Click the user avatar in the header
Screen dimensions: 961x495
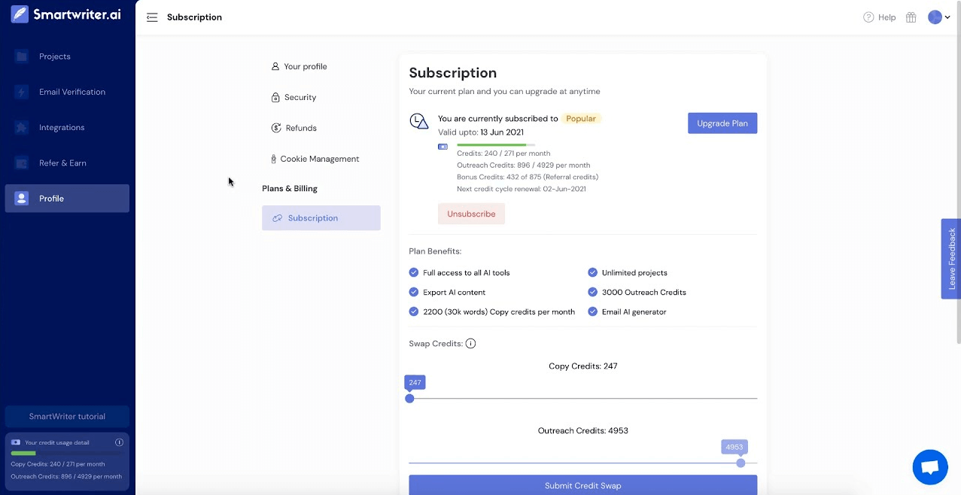tap(935, 17)
